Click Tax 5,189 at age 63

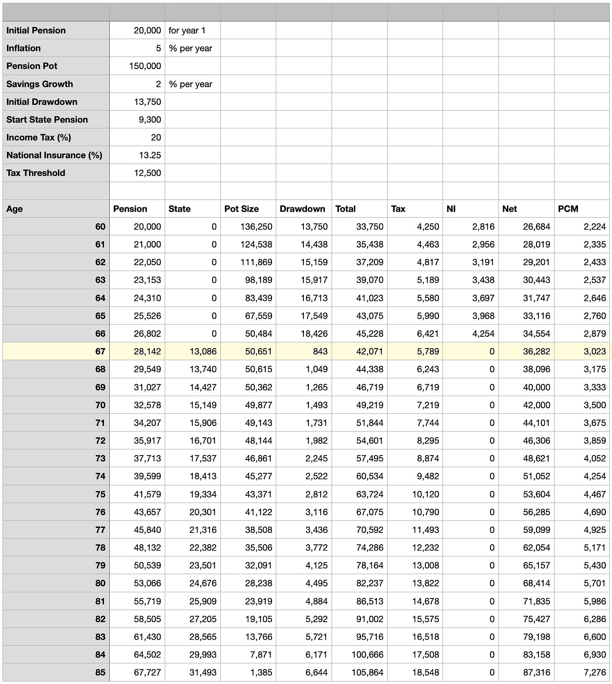tap(415, 280)
